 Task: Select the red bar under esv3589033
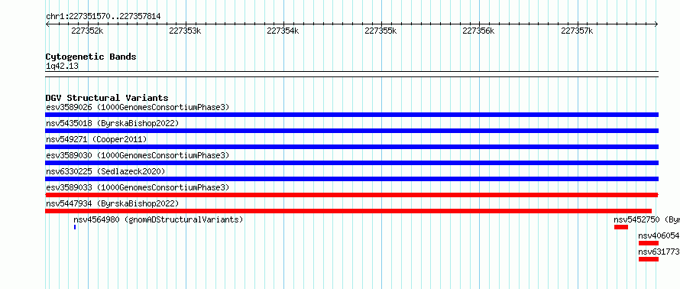click(351, 195)
